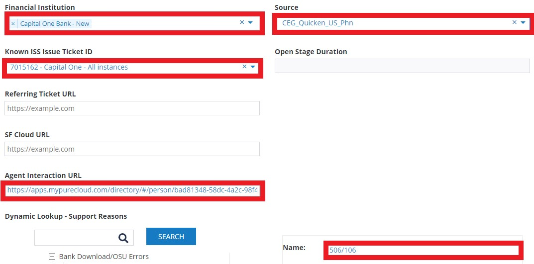Screen dimensions: 534x264
Task: Open Known ISS Issue Ticket ID dropdown arrow
Action: click(x=253, y=67)
